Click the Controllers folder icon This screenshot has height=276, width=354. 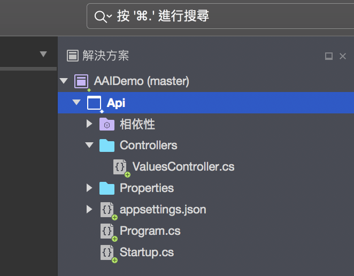pyautogui.click(x=107, y=145)
